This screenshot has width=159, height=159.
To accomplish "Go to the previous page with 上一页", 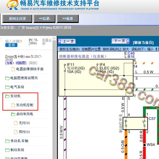I will click(67, 41).
